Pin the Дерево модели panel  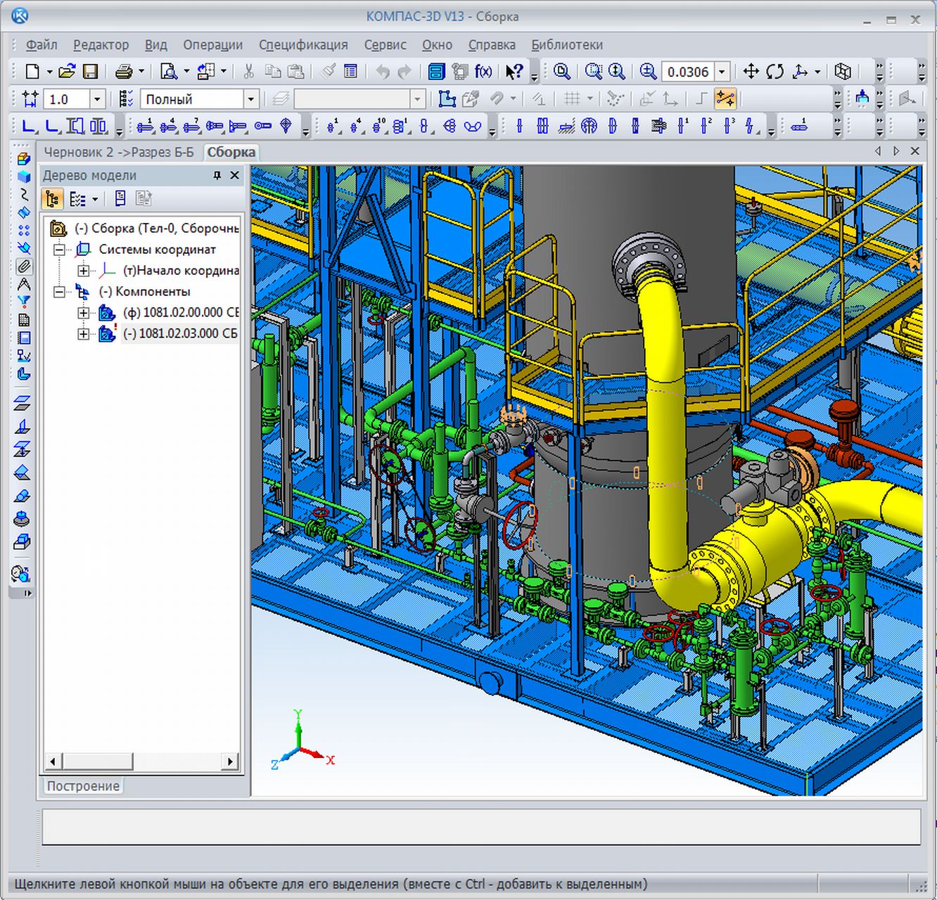point(217,176)
